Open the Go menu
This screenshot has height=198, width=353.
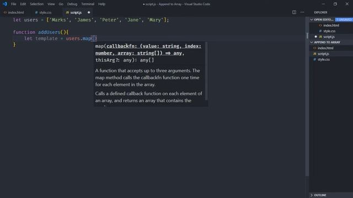61,4
